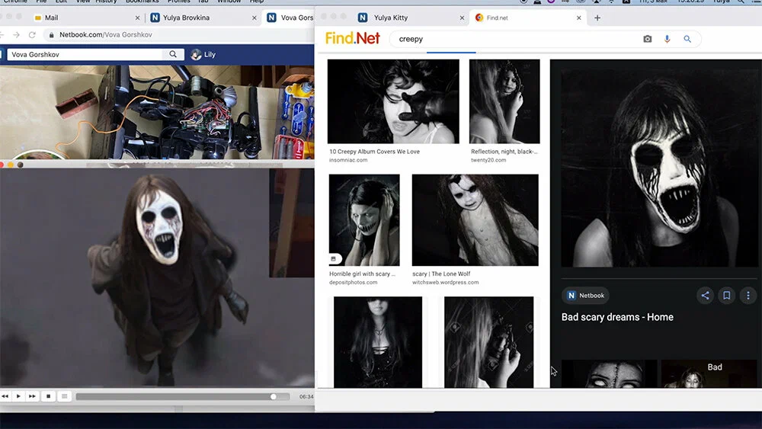Image resolution: width=762 pixels, height=429 pixels.
Task: Fast-forward the video player
Action: pyautogui.click(x=32, y=396)
